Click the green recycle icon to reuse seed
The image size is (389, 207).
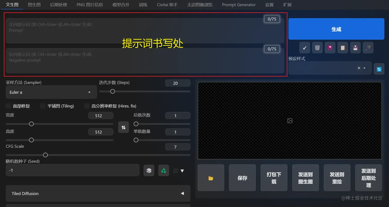164,170
